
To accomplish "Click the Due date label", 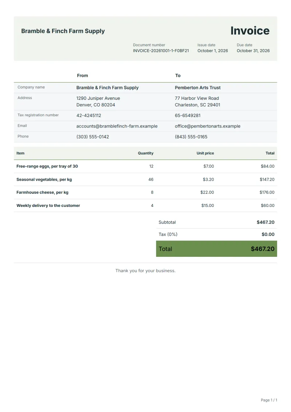I will (x=244, y=45).
